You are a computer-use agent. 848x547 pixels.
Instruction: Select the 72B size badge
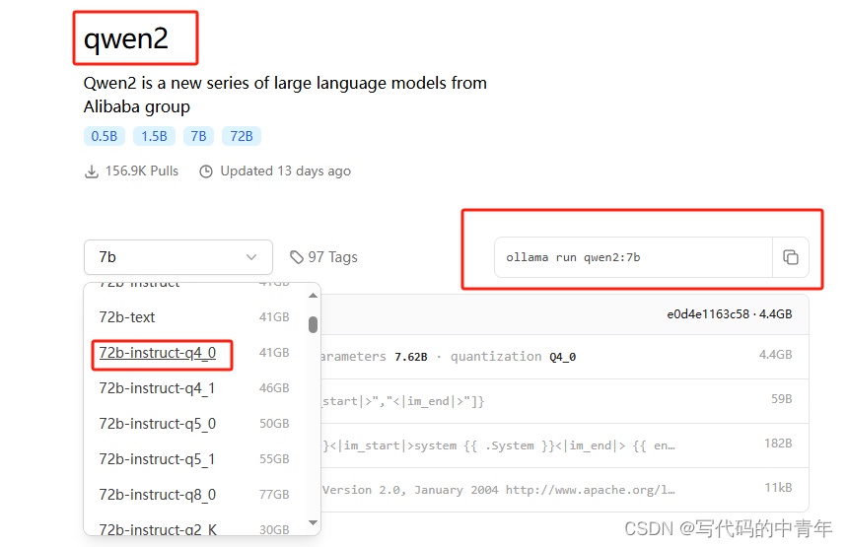242,136
